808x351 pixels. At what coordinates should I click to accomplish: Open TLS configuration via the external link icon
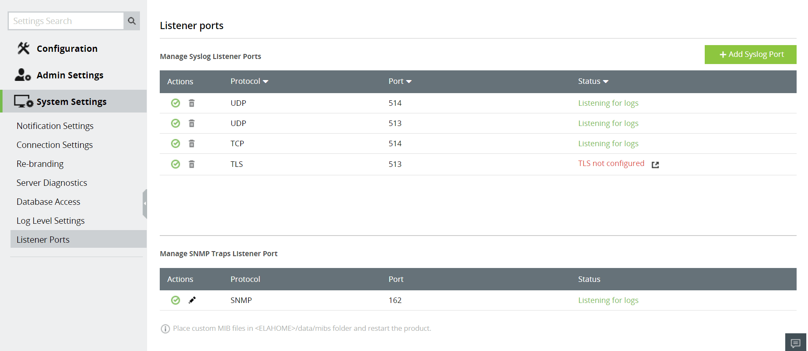[655, 164]
